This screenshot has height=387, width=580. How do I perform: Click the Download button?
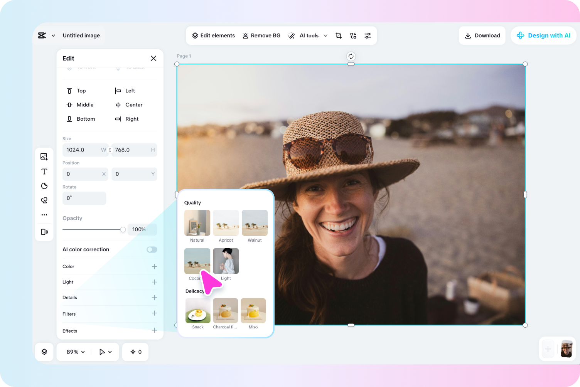click(x=482, y=35)
